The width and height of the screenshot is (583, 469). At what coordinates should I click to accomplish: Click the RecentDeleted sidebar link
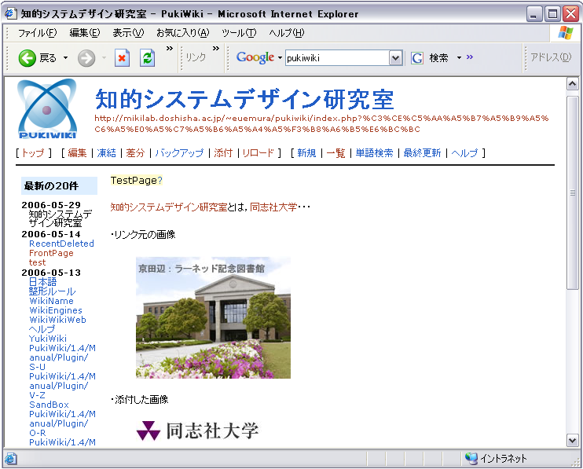[x=61, y=244]
